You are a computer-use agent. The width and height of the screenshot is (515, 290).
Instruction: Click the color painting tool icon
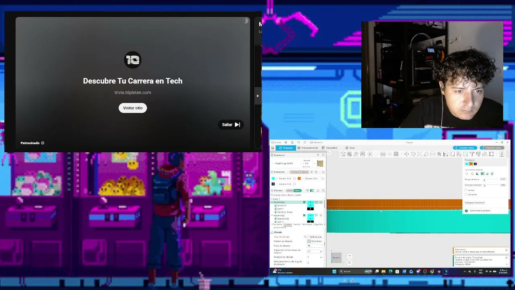coord(465,154)
